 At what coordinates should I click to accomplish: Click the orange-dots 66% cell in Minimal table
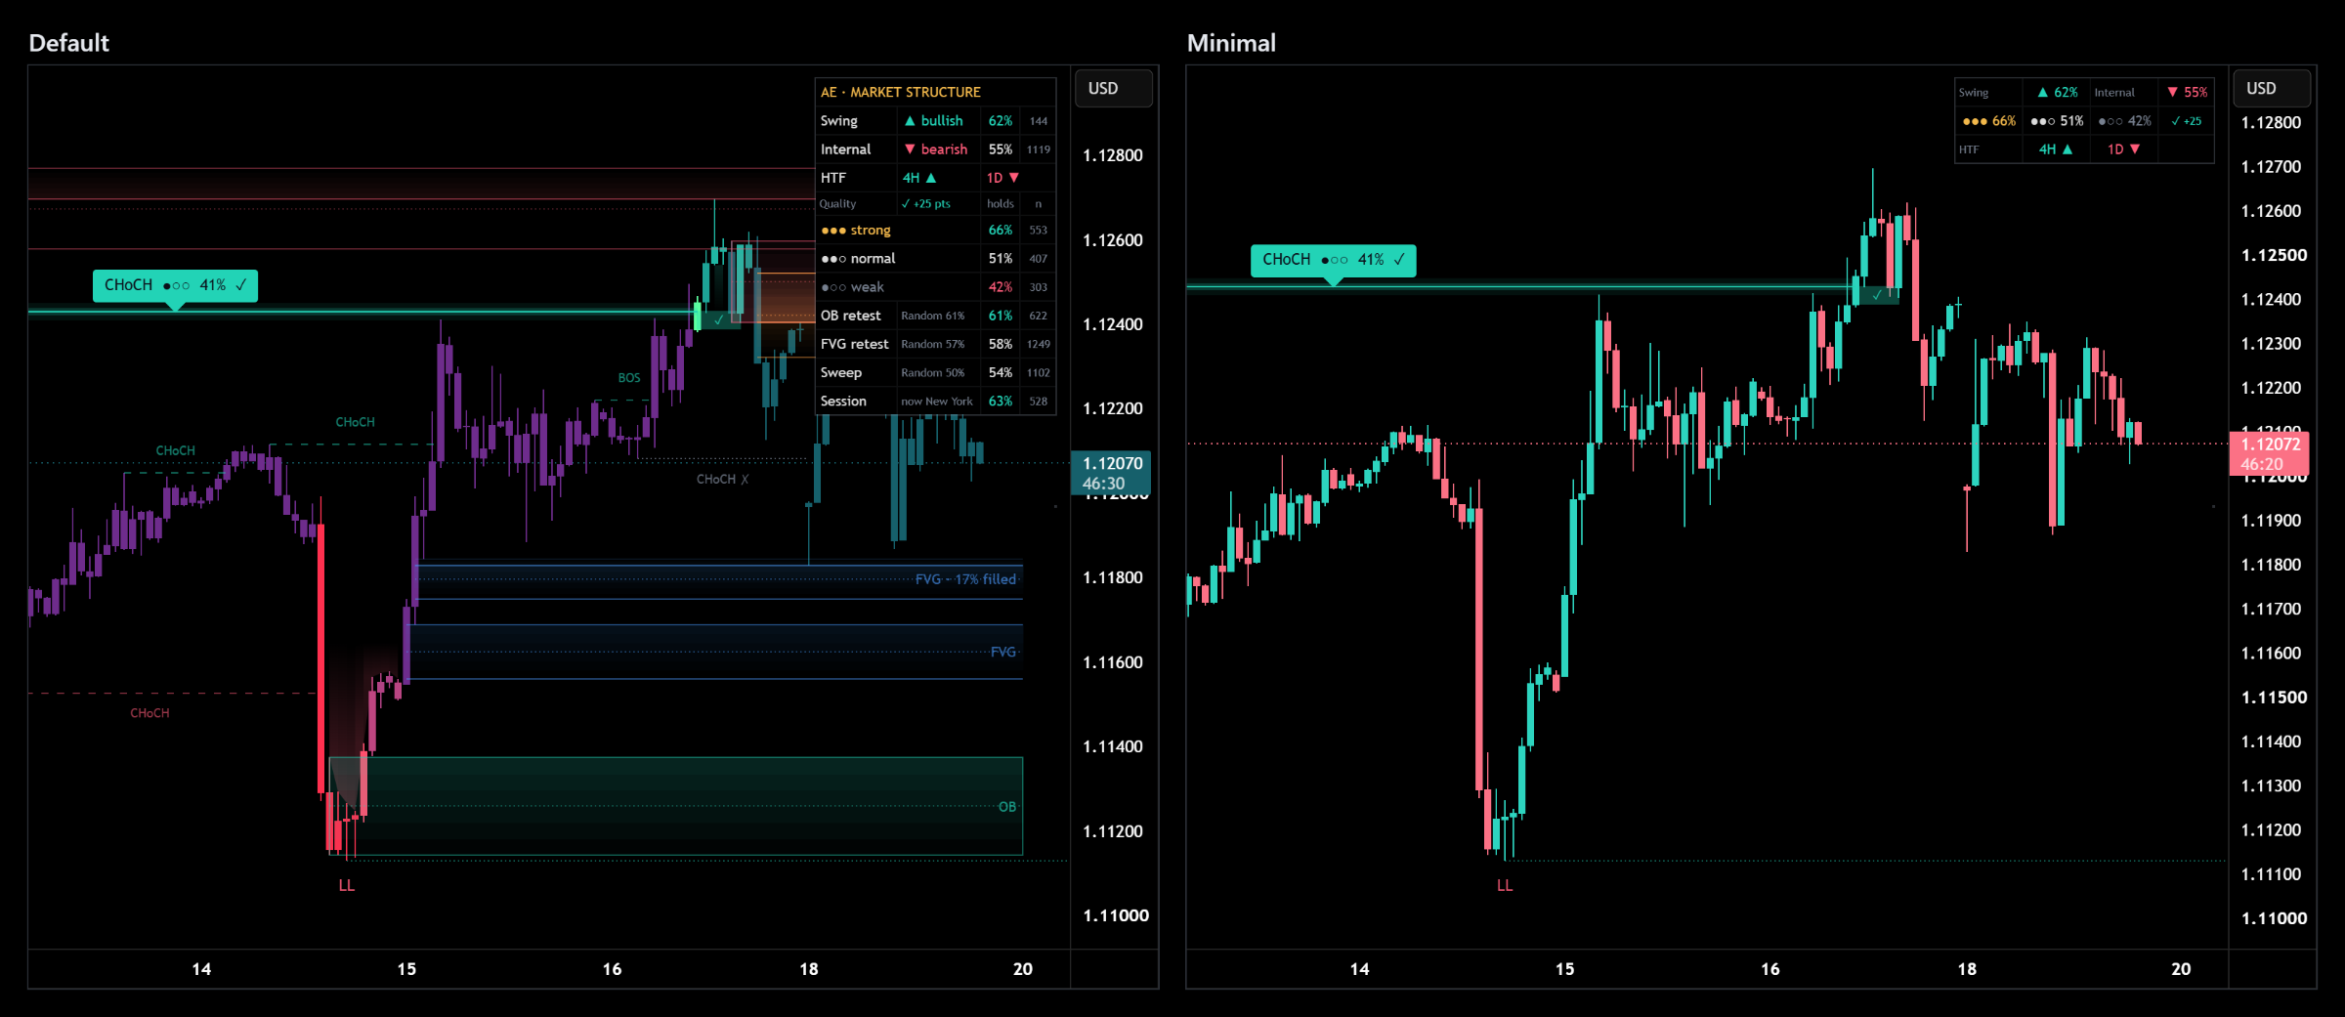tap(1989, 121)
